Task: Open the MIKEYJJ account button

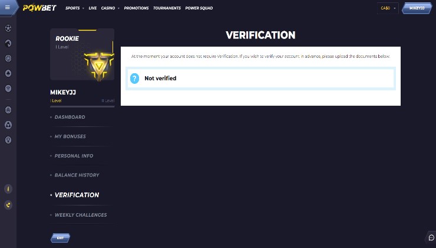Action: point(417,8)
